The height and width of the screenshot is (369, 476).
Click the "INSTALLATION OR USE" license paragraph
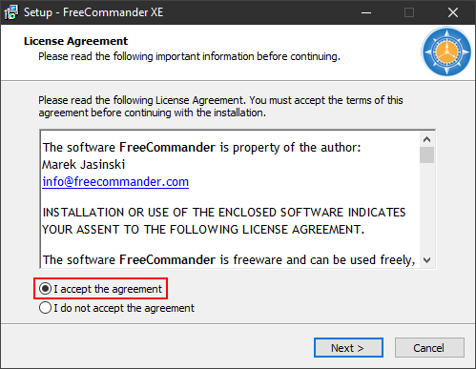point(224,221)
